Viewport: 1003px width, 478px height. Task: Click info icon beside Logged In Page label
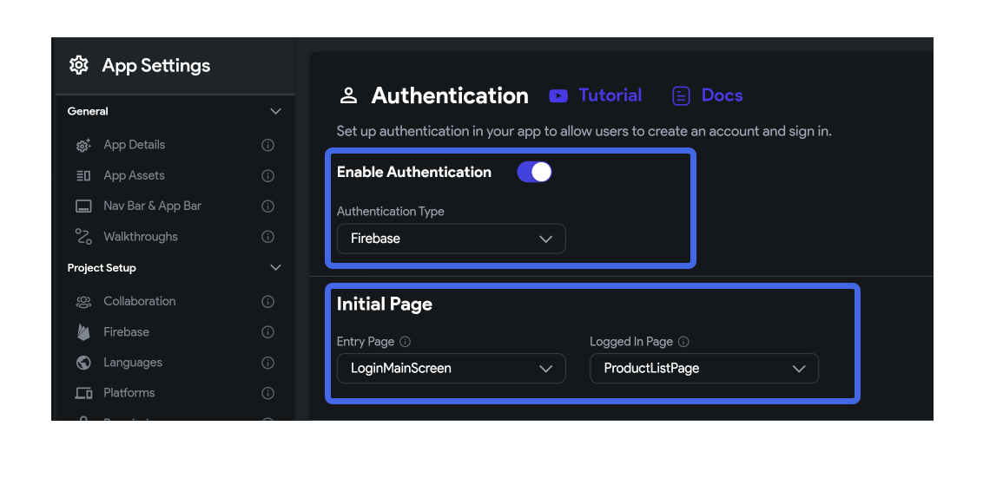click(683, 342)
